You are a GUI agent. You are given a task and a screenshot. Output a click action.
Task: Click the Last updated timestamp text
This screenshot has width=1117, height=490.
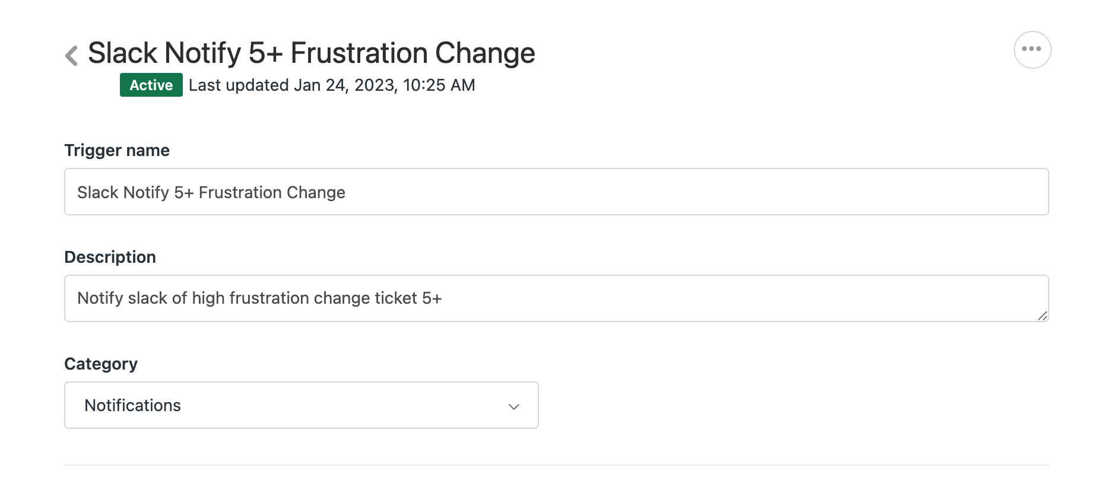pos(331,85)
